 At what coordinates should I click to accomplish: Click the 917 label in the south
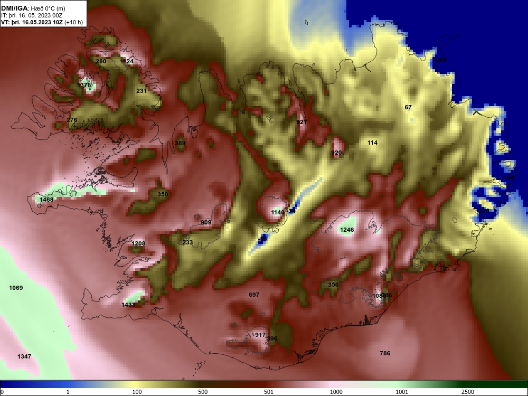pyautogui.click(x=260, y=335)
